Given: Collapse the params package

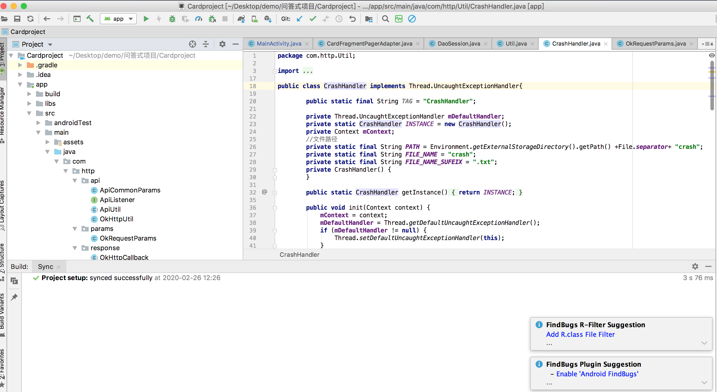Looking at the screenshot, I should (75, 229).
